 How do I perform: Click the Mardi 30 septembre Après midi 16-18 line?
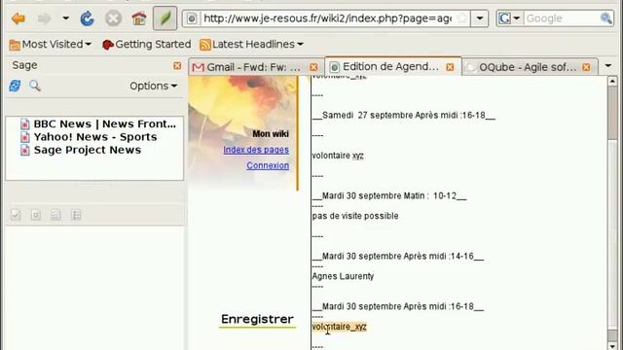398,307
